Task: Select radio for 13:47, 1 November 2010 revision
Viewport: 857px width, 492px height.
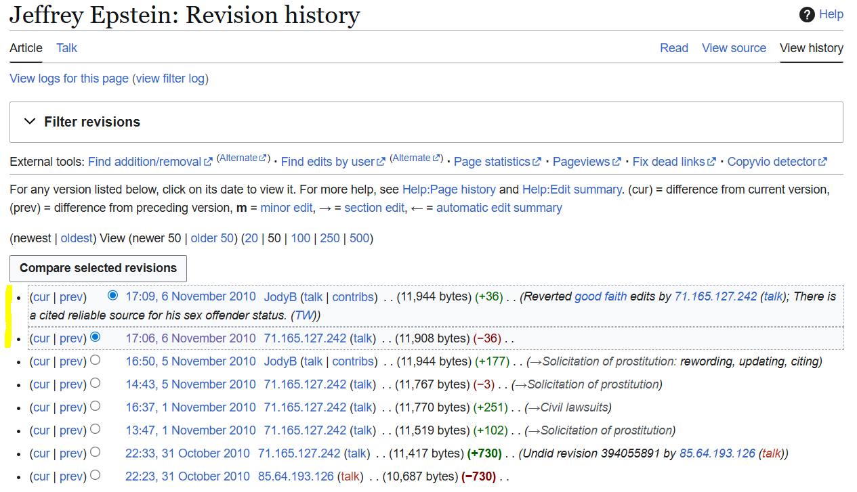Action: [96, 429]
